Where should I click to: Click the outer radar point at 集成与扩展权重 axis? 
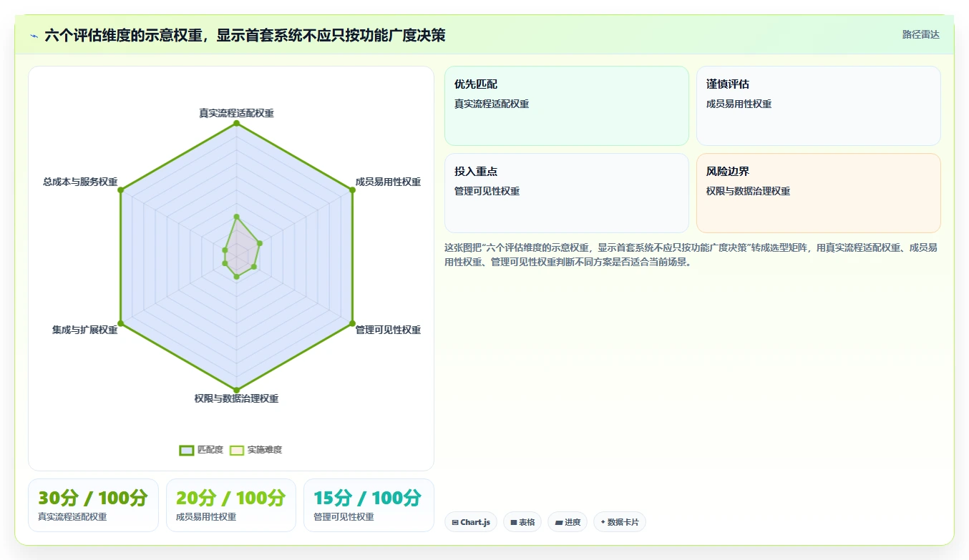click(x=120, y=324)
